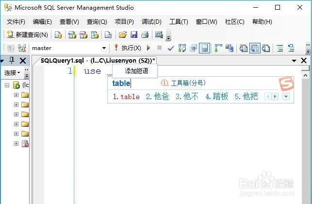Open the 调试(D) menu
Viewport: 312px width, 204px height.
(151, 21)
